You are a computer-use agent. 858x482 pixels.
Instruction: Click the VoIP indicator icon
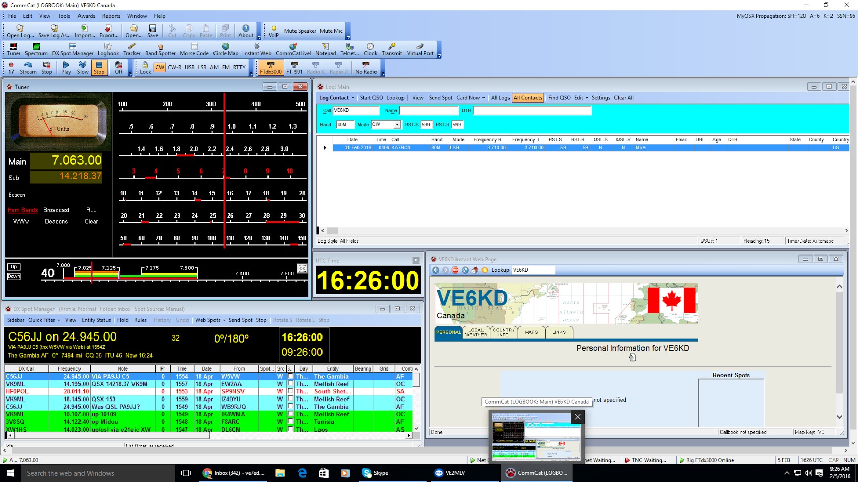tap(274, 31)
